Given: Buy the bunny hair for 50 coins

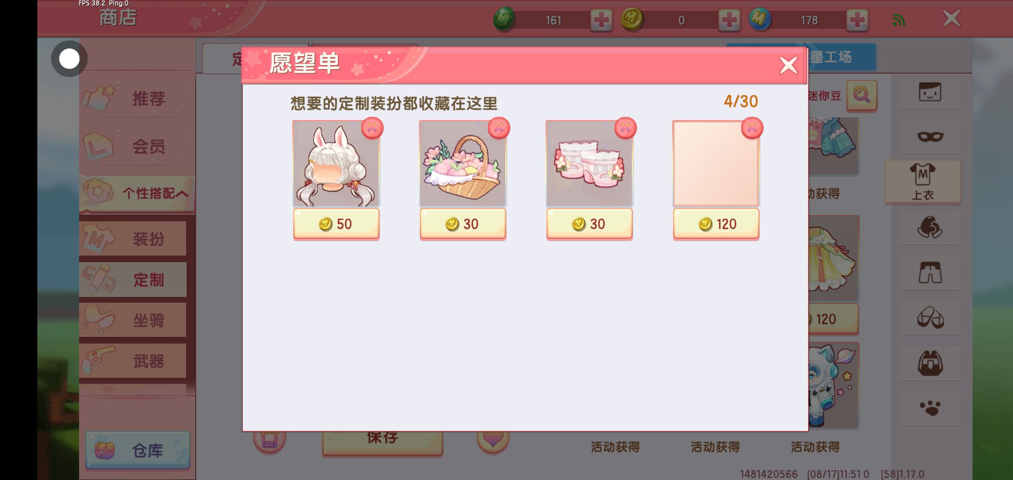Looking at the screenshot, I should click(336, 224).
